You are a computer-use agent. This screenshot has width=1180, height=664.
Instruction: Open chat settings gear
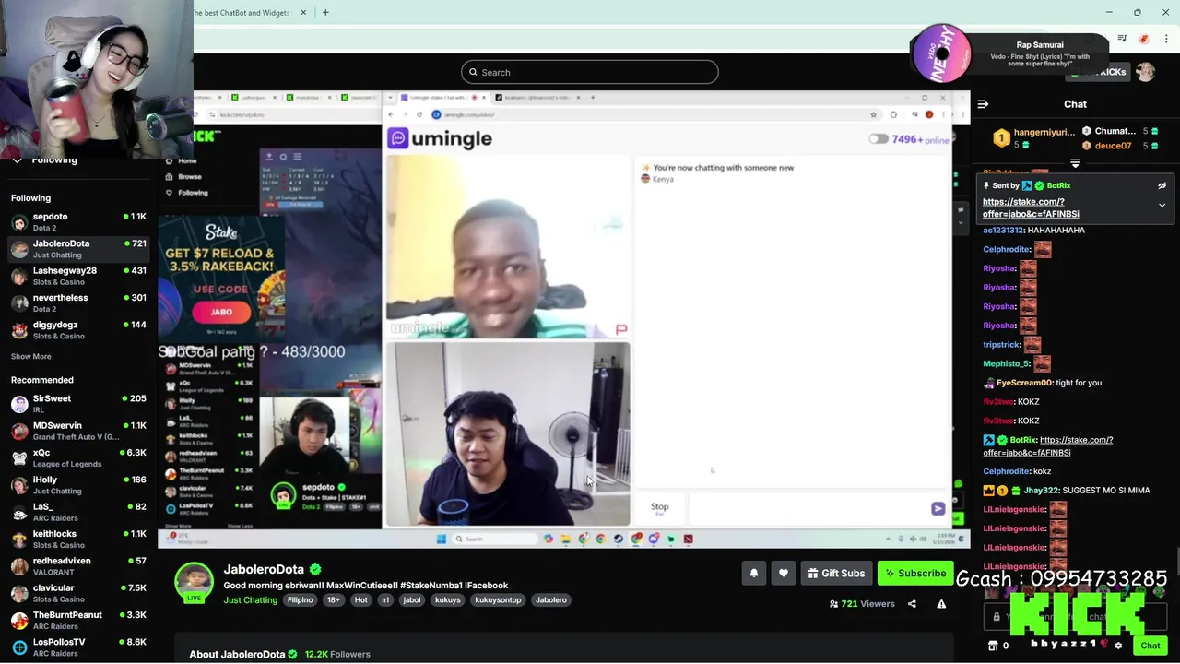point(1118,646)
